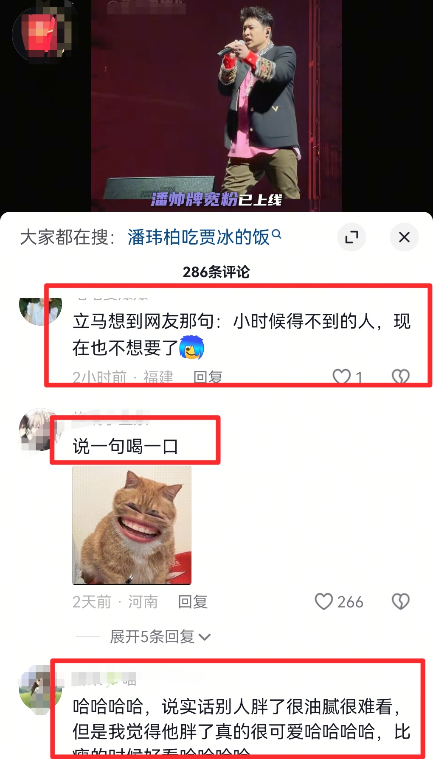Reply to the comment from 河南
This screenshot has width=433, height=759.
[x=193, y=602]
